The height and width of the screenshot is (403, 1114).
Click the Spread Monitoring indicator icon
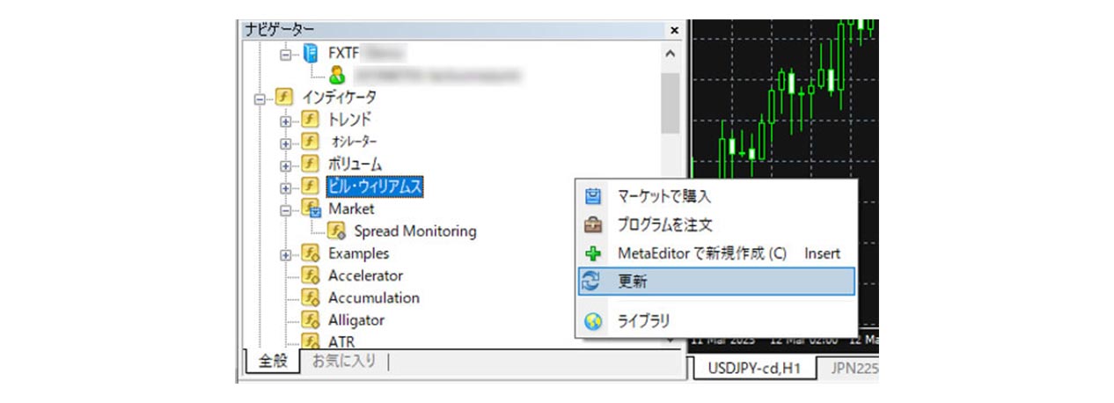(336, 231)
